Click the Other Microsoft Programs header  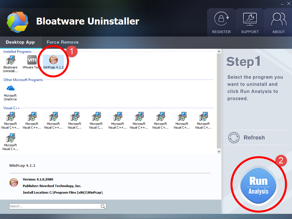coord(23,80)
